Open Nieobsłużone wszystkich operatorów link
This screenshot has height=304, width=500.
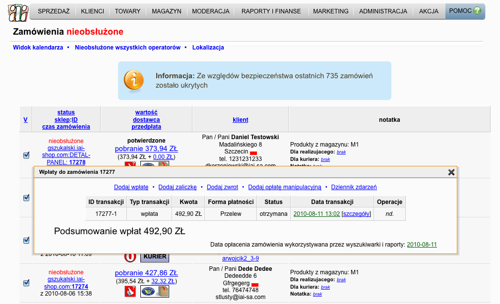pos(127,48)
